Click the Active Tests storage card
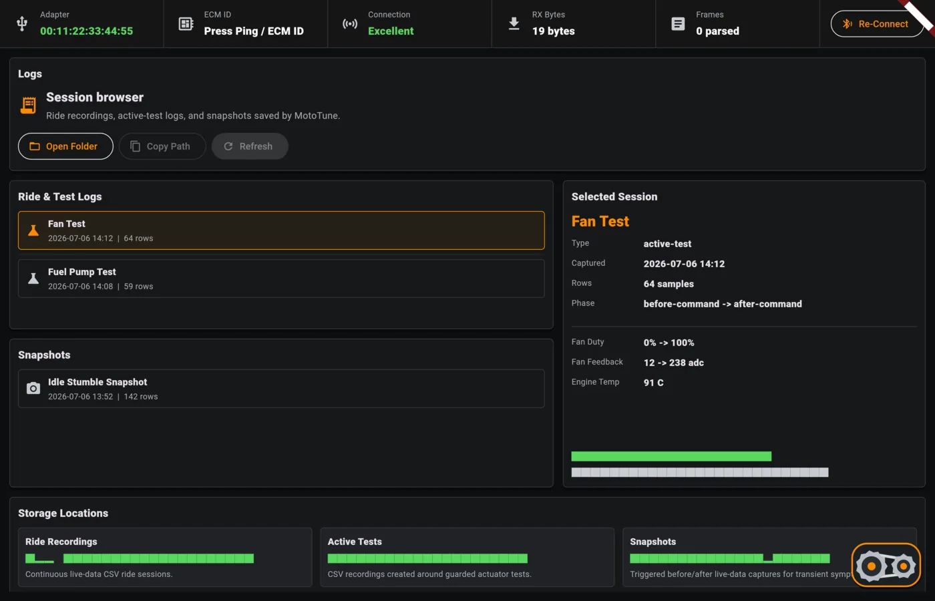935x601 pixels. pyautogui.click(x=467, y=558)
